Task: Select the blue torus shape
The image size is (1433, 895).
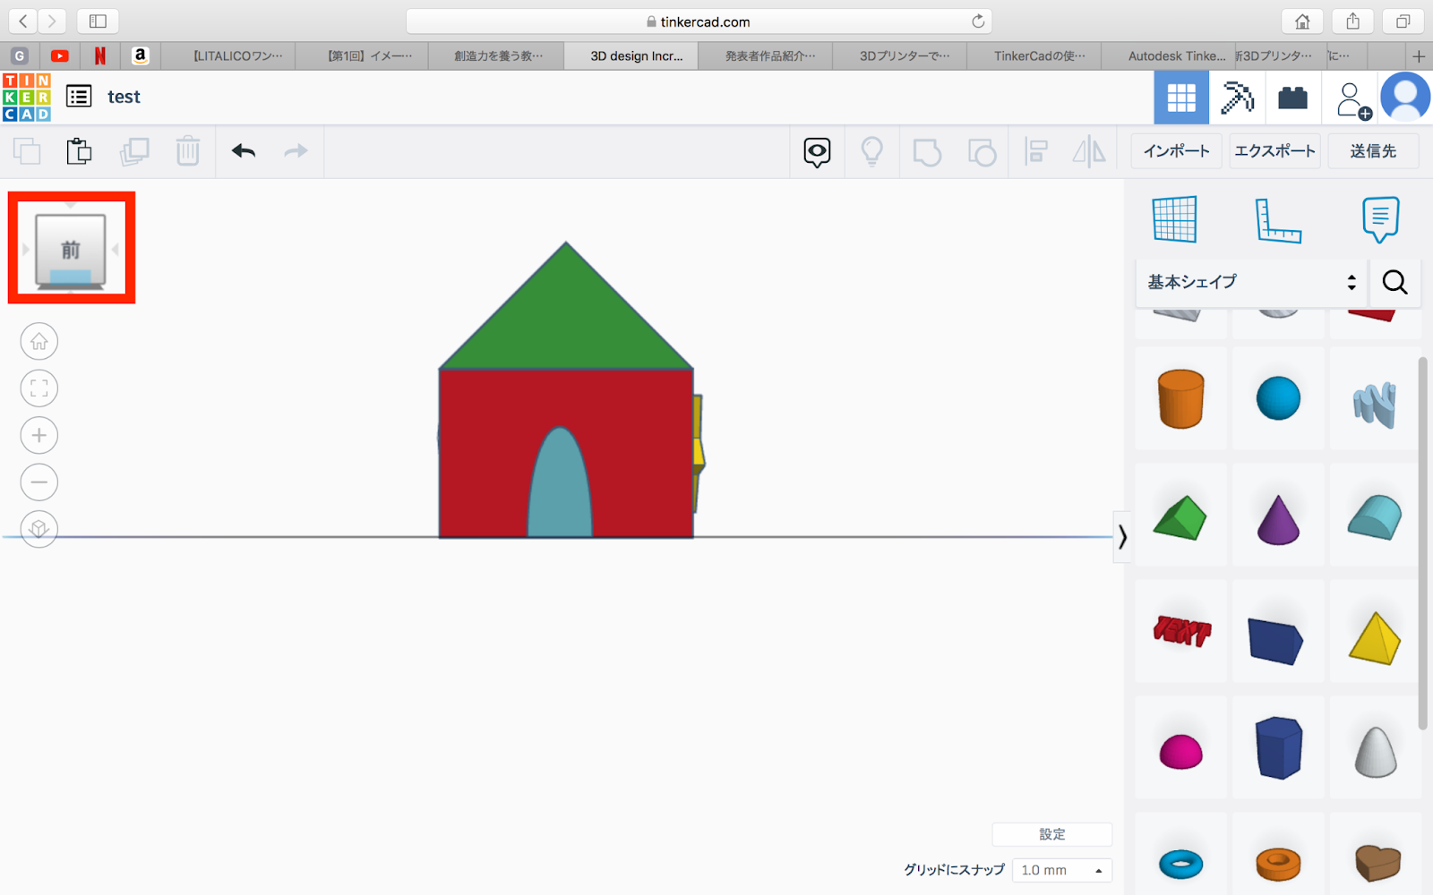Action: pyautogui.click(x=1180, y=864)
